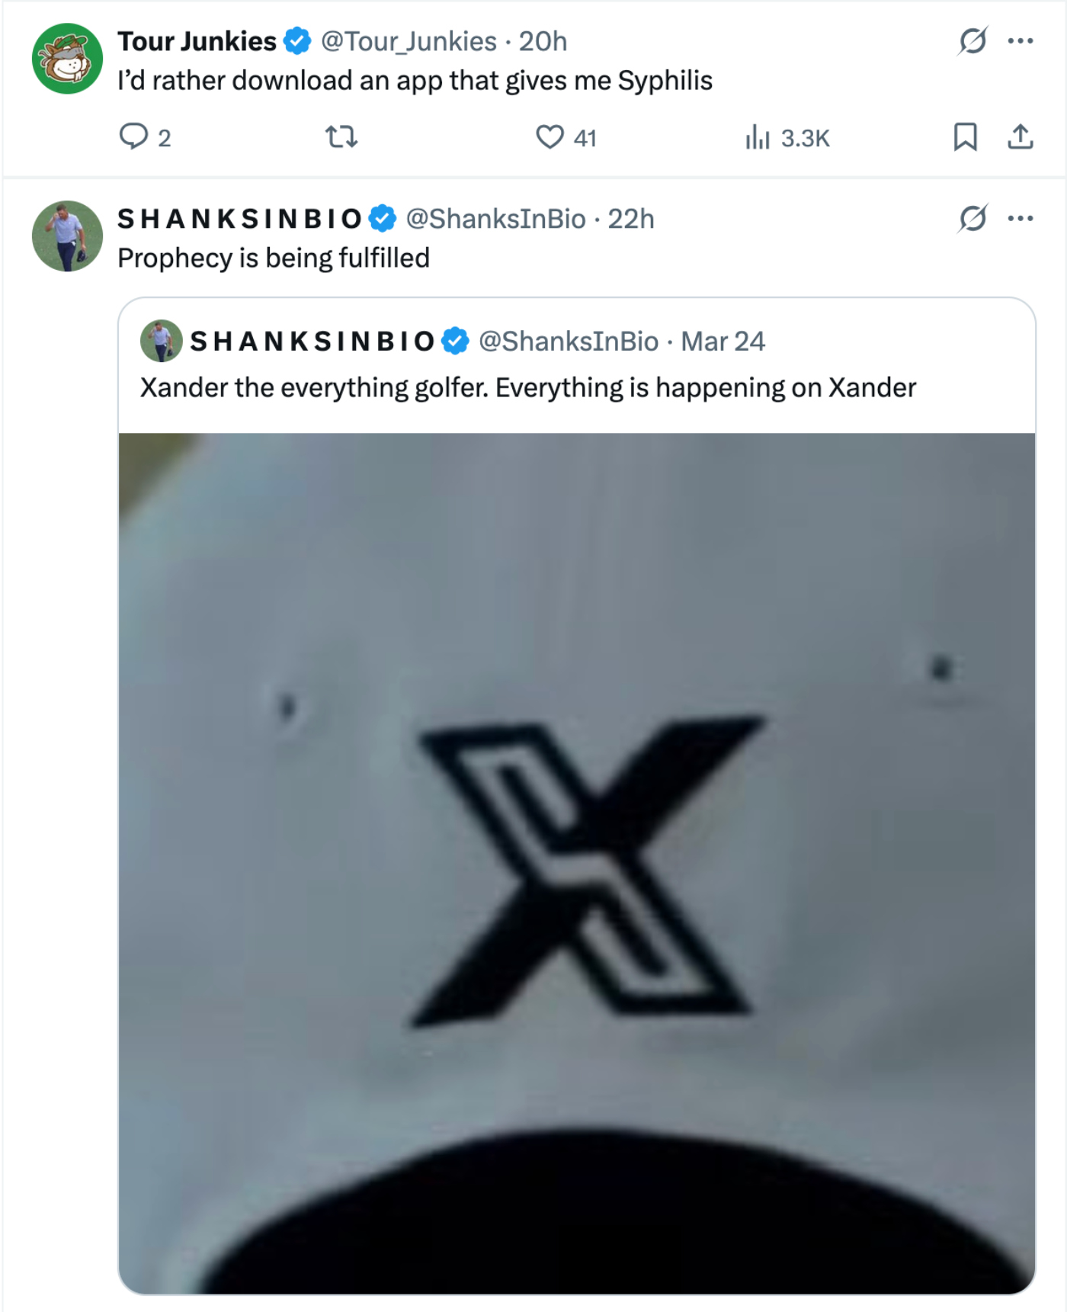Viewport: 1067px width, 1312px height.
Task: Click small avatar in quoted tweet
Action: [x=161, y=341]
